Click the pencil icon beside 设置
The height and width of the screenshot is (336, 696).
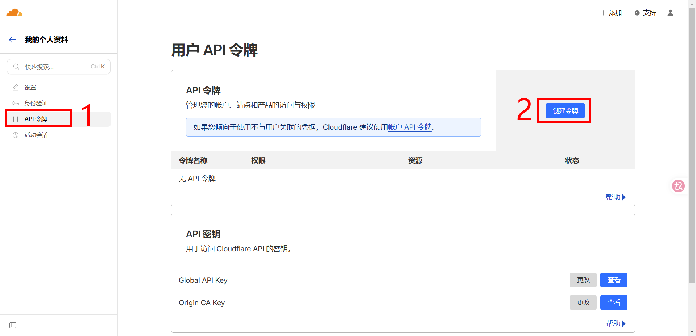(x=16, y=87)
